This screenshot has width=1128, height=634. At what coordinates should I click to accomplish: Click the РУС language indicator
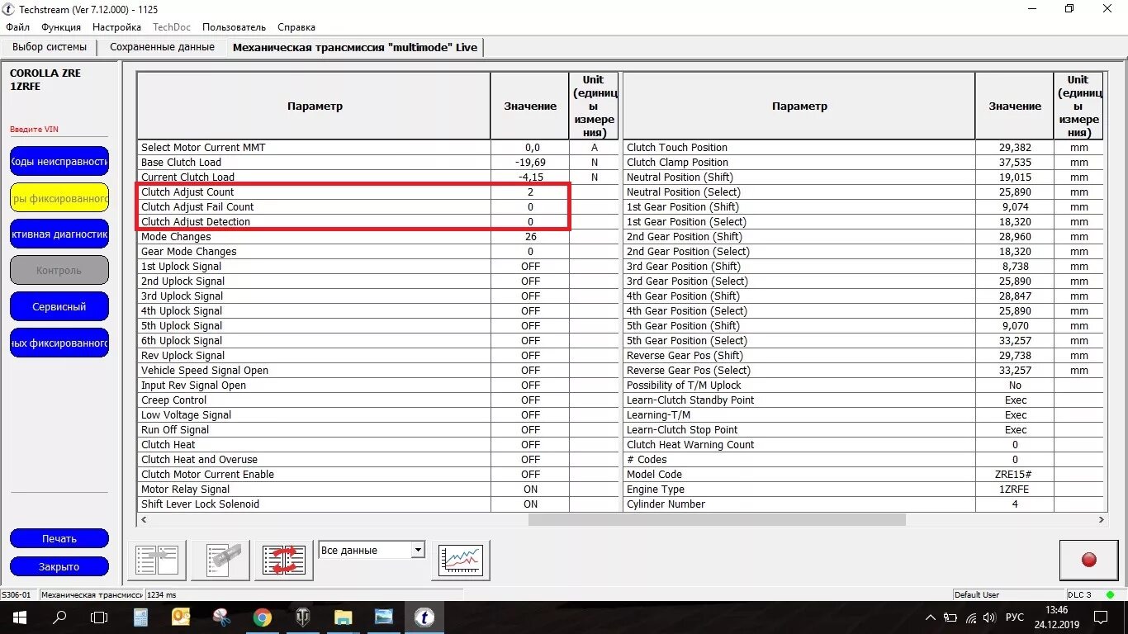pyautogui.click(x=1015, y=617)
